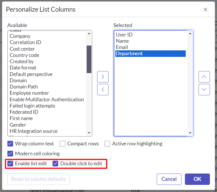The height and width of the screenshot is (192, 217).
Task: Select Email in the Selected list
Action: [122, 47]
